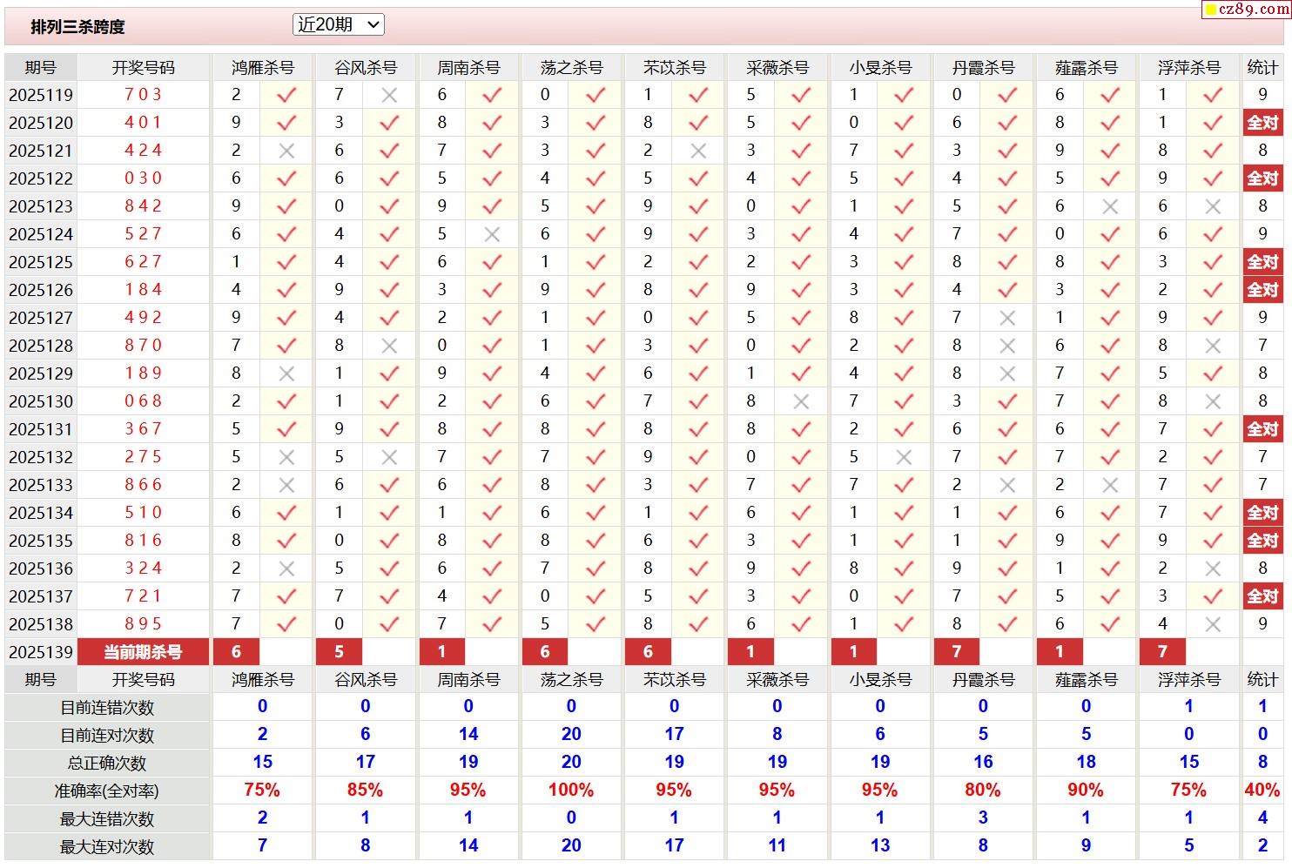Click the 准确率(全对率) row label

pos(107,791)
